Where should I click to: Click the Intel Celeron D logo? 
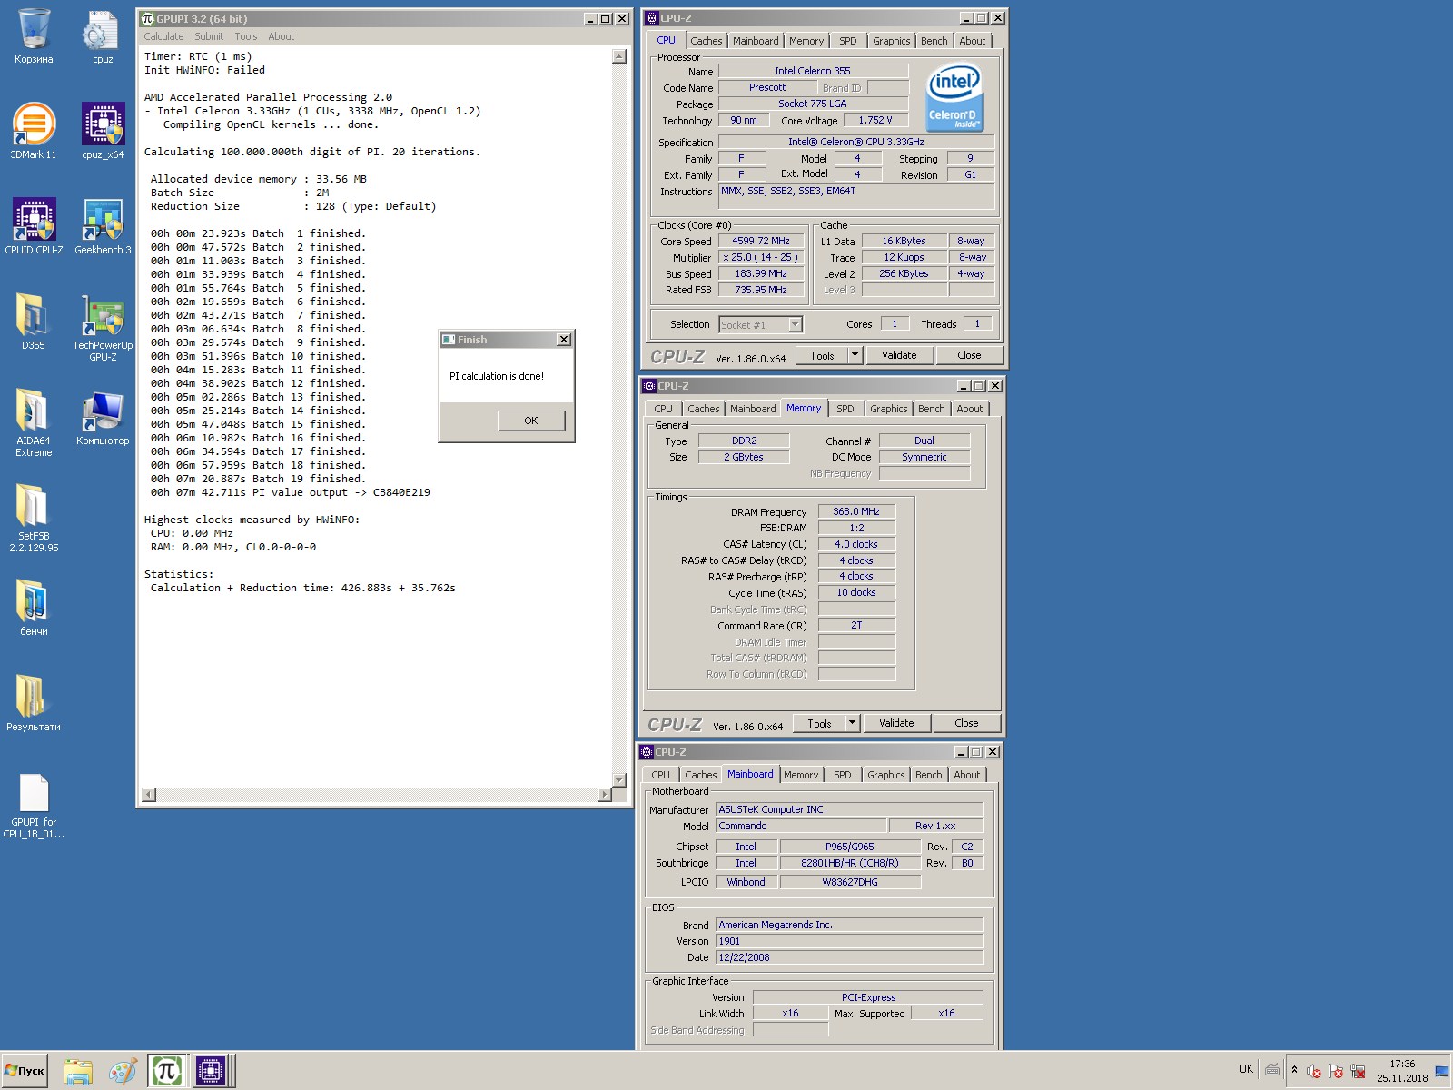954,97
